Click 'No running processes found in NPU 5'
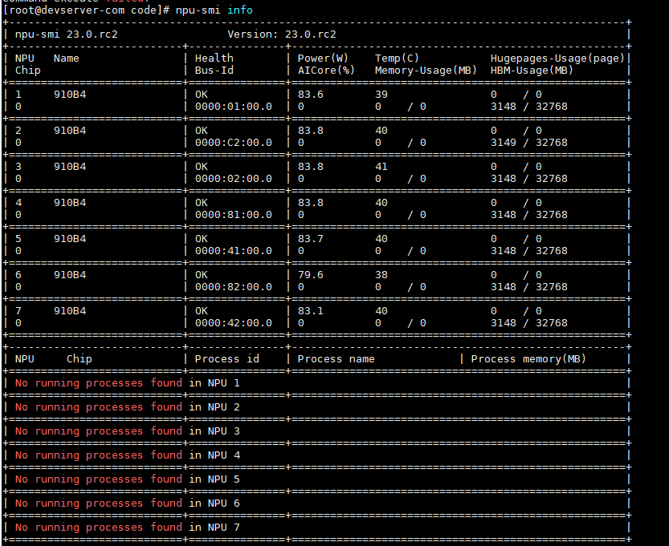The width and height of the screenshot is (669, 546). pos(128,479)
